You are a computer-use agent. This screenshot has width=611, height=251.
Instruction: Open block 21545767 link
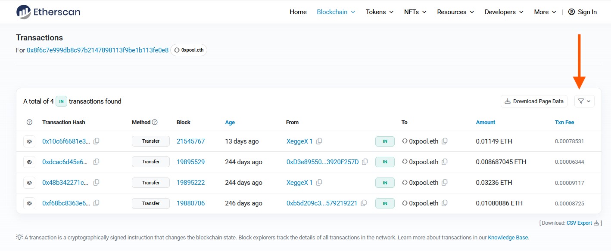pos(190,141)
